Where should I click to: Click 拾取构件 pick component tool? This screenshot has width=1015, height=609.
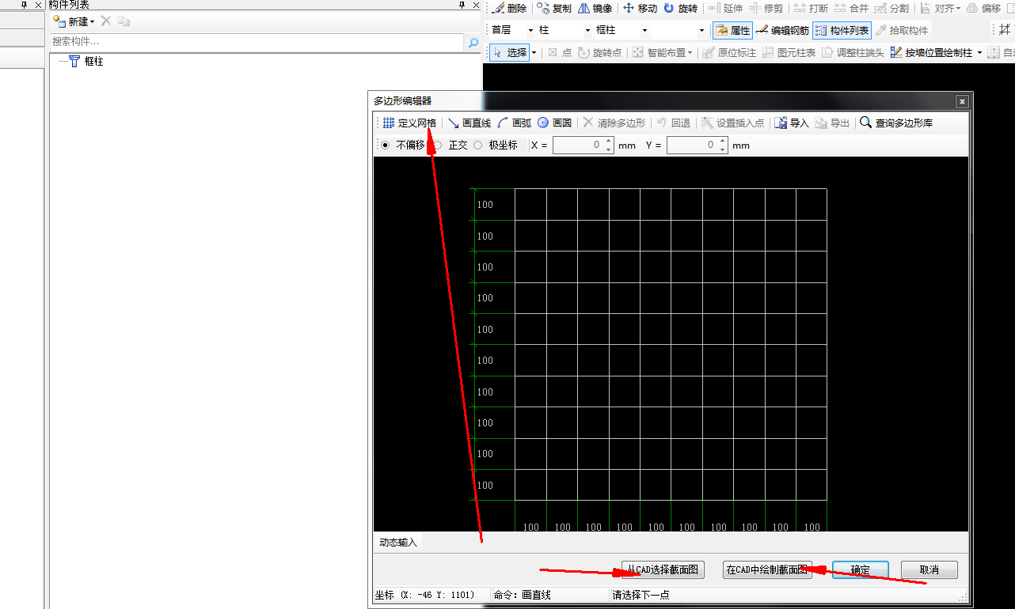pos(902,31)
